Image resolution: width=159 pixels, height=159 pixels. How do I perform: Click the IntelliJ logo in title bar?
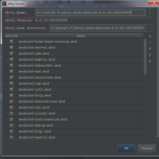[4, 4]
